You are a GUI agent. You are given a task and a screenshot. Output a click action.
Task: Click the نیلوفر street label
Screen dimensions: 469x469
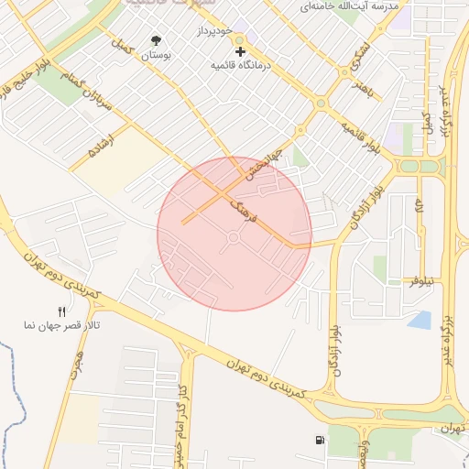pyautogui.click(x=421, y=282)
